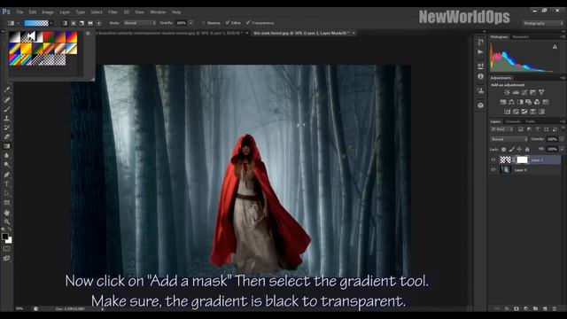Add a Vibrance adjustment
The height and width of the screenshot is (319, 567).
[541, 92]
